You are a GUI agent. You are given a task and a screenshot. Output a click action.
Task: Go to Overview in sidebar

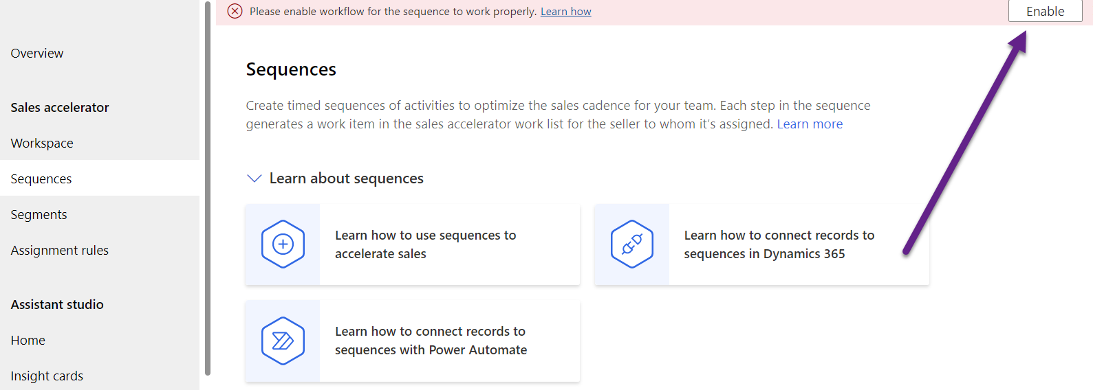[37, 54]
